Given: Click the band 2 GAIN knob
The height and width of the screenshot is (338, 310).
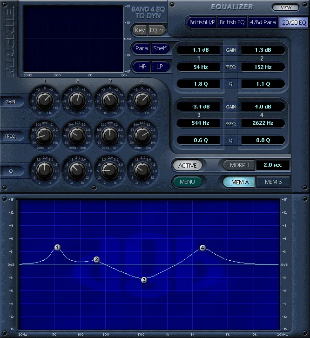Looking at the screenshot, I should click(x=77, y=101).
